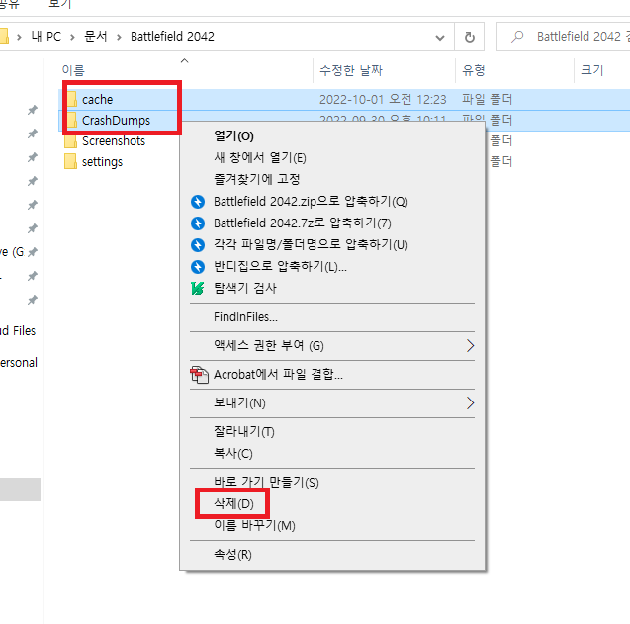Click 문서 breadcrumb in address bar
This screenshot has width=630, height=624.
(x=96, y=37)
